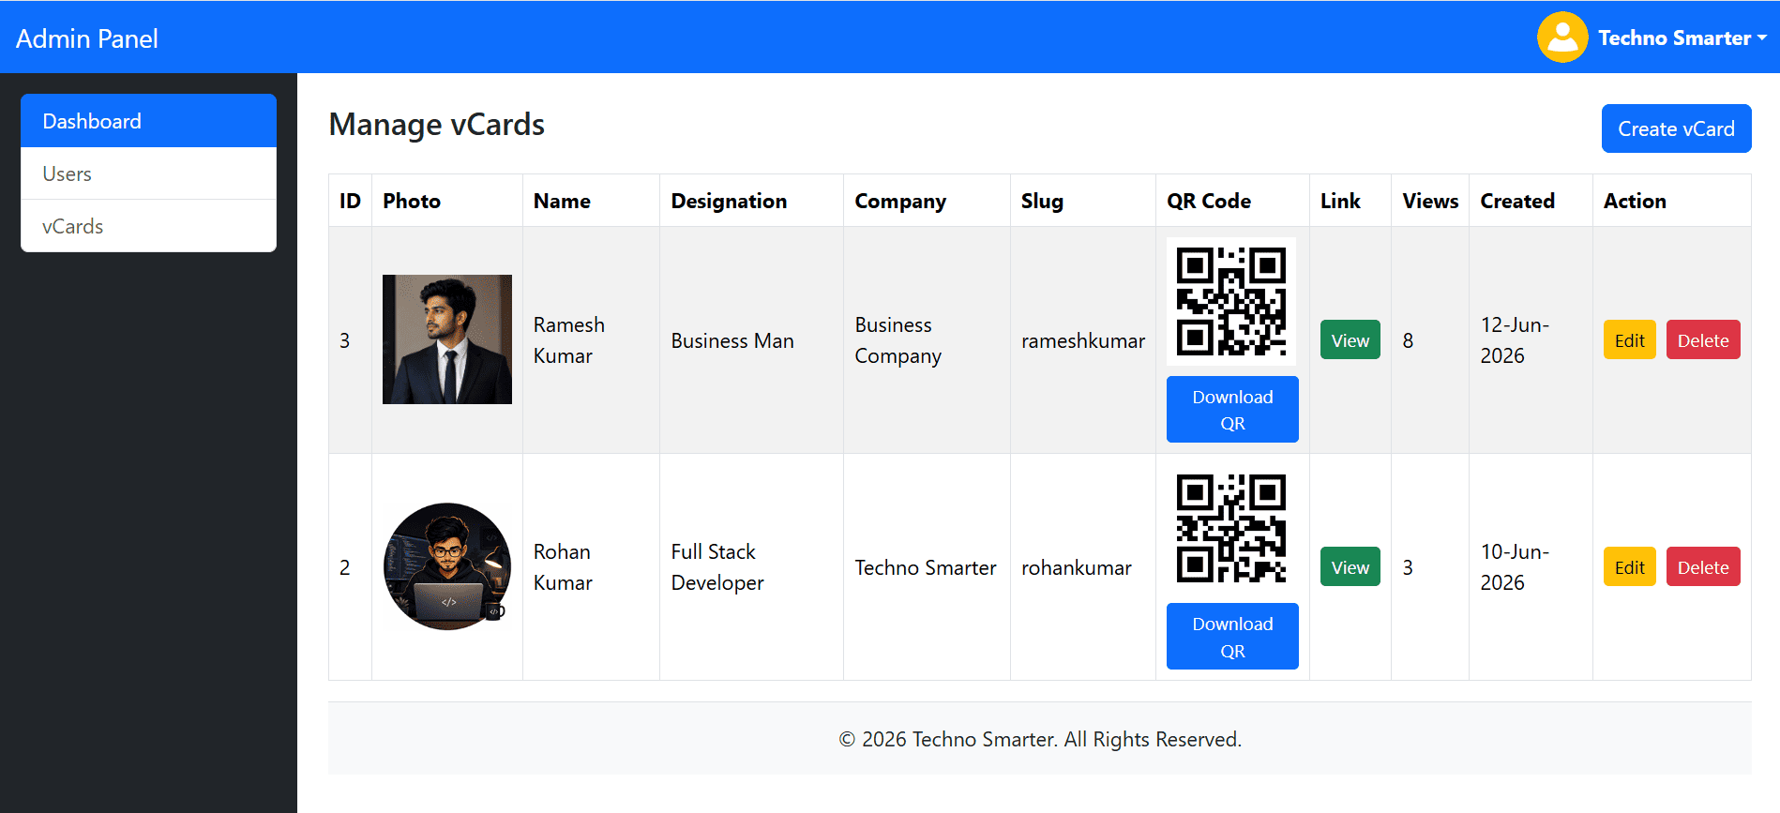
Task: Click the Manage vCards heading
Action: (x=437, y=125)
